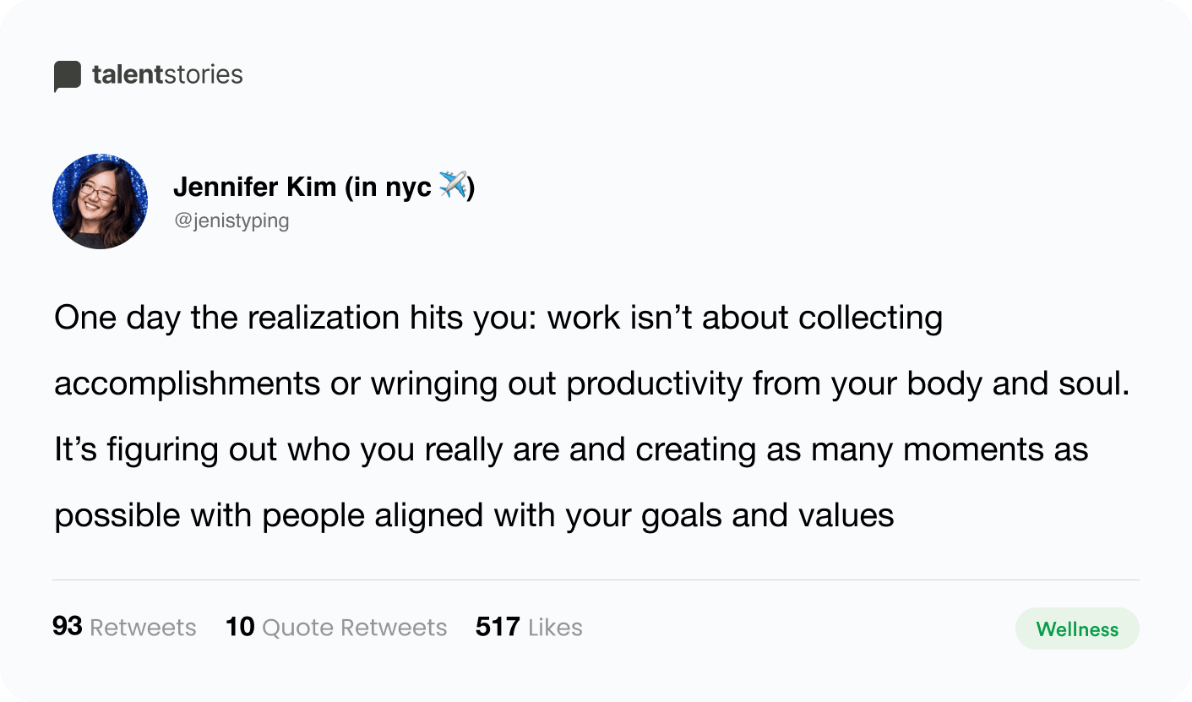Click the line starting "possible with people aligned"
1192x702 pixels.
tap(474, 515)
